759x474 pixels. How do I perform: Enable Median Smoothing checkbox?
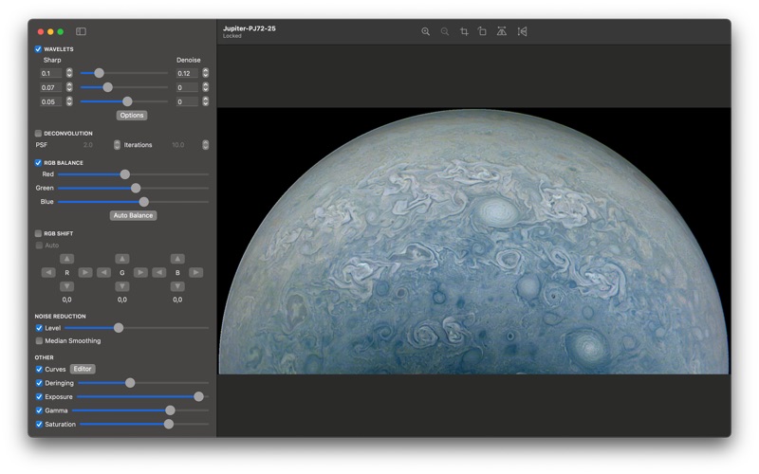click(x=39, y=340)
